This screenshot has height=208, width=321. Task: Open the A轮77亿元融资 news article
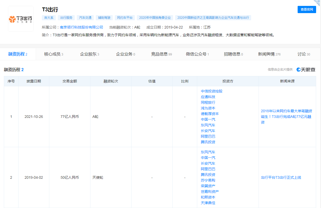click(x=287, y=117)
